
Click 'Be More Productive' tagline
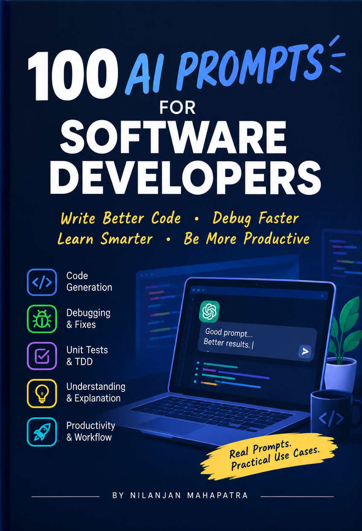pyautogui.click(x=247, y=239)
